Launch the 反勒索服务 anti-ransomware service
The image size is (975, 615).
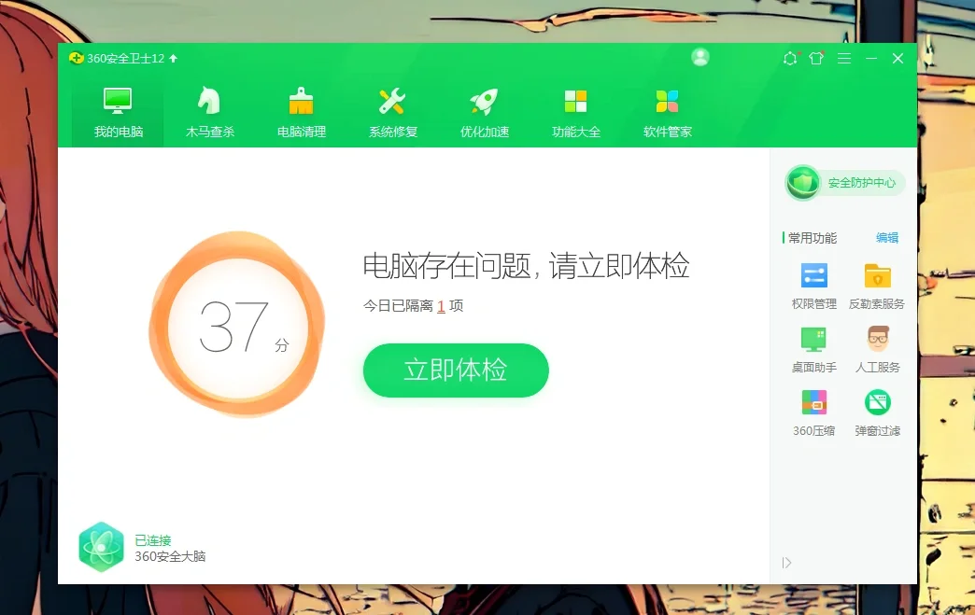pos(876,277)
